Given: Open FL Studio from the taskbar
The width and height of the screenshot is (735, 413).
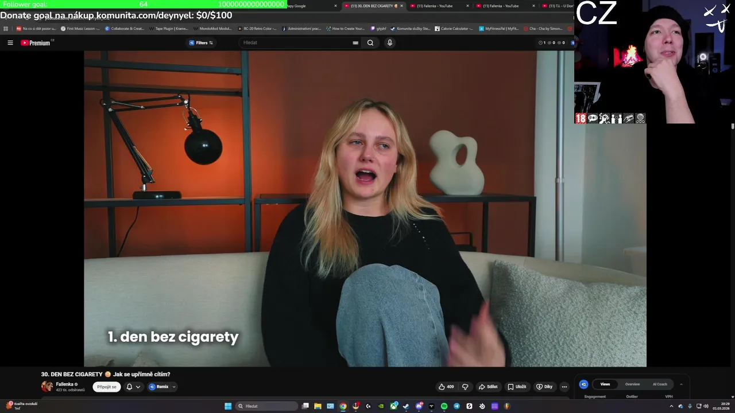Looking at the screenshot, I should [507, 406].
